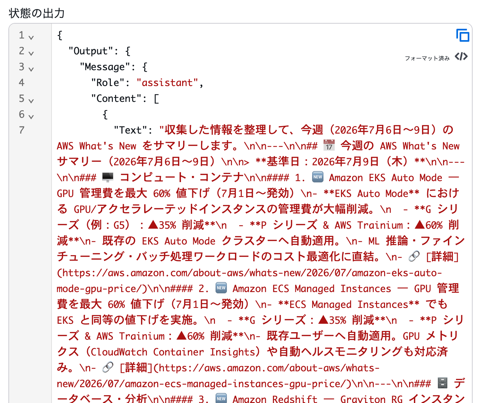This screenshot has height=403, width=481.
Task: Collapse the object fold on line 6
Action: pos(31,117)
